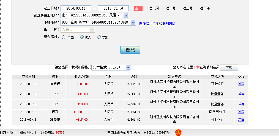279x136 pixels.
Task: Open 详情 for the +10,000.00 deposit
Action: tap(241, 112)
